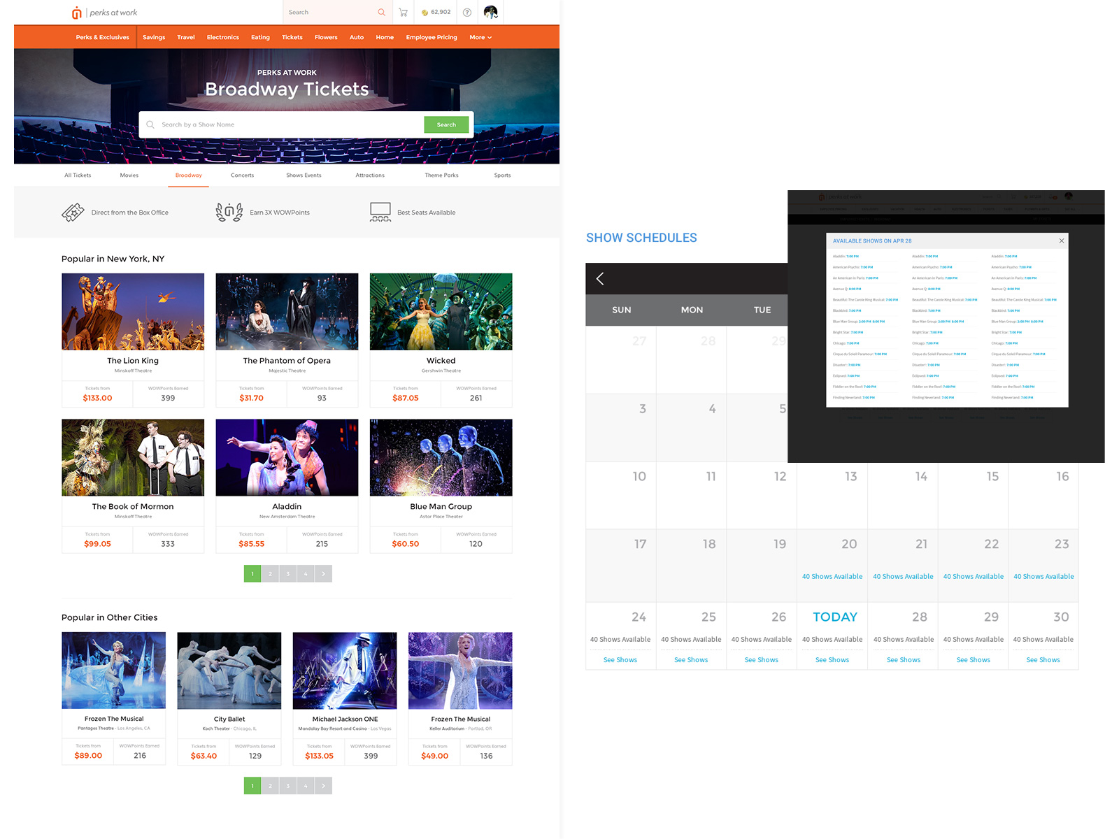Image resolution: width=1119 pixels, height=839 pixels.
Task: Go to next page of New York shows
Action: (323, 574)
